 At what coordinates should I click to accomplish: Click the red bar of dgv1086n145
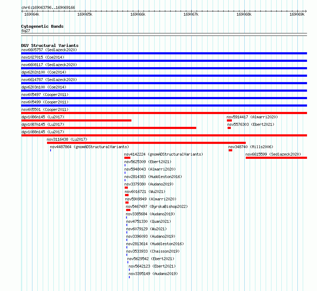tap(76, 120)
